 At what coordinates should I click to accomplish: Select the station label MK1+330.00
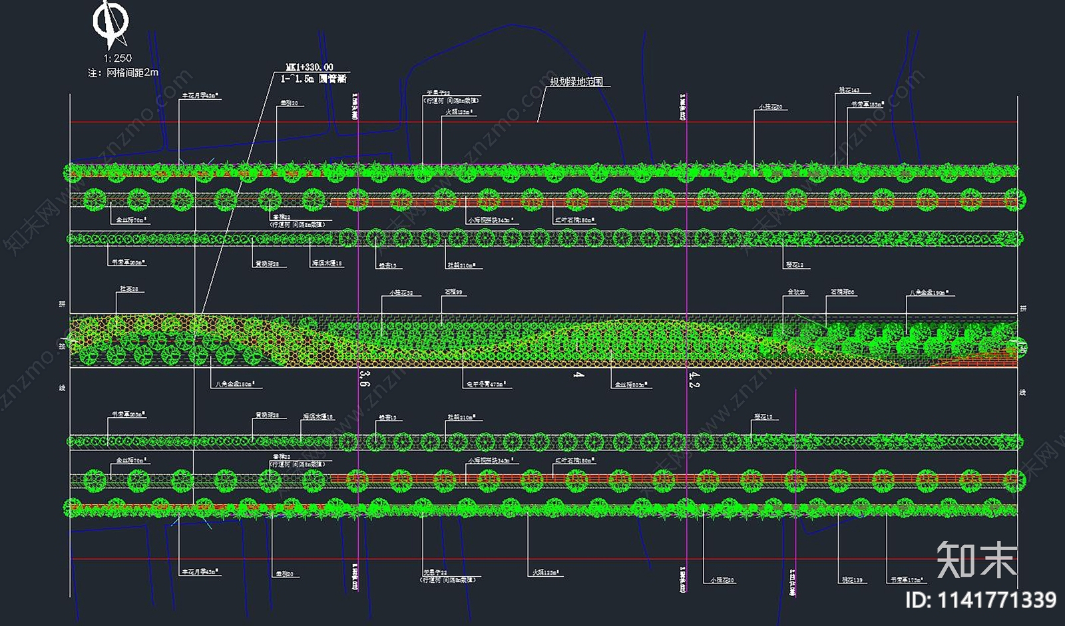310,67
